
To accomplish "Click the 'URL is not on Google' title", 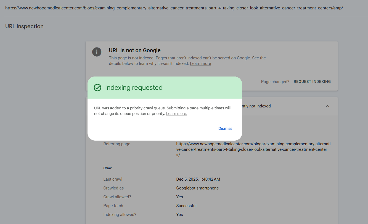I will click(x=135, y=50).
